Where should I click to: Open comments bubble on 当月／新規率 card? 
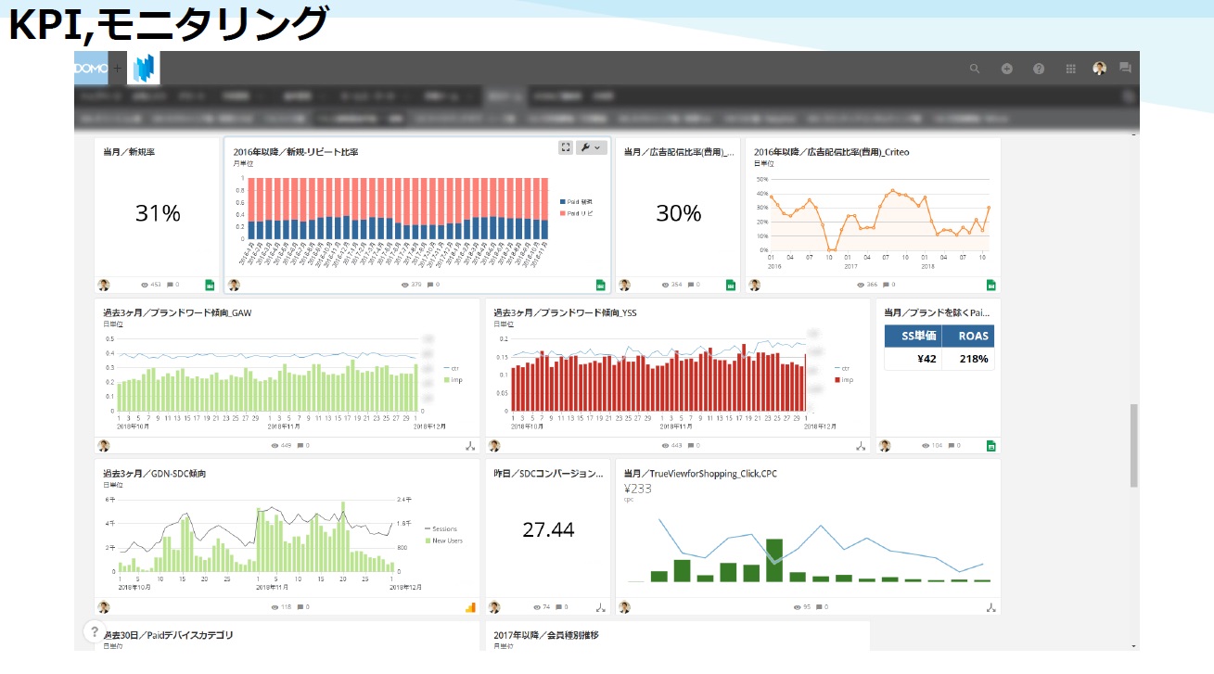tap(173, 285)
